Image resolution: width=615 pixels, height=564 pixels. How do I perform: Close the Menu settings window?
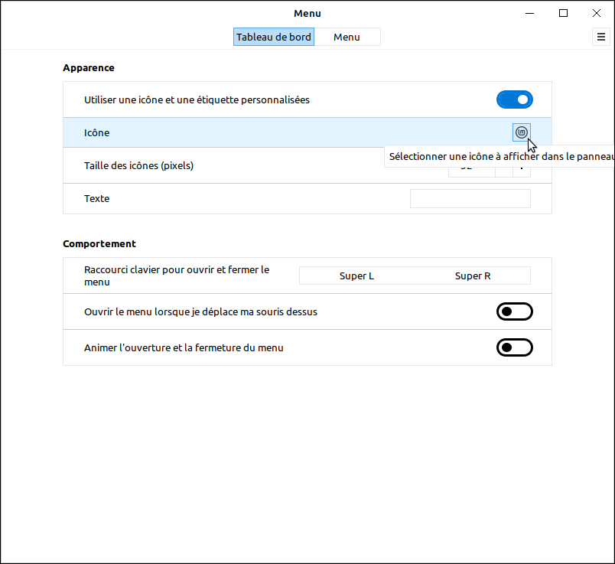[x=597, y=13]
